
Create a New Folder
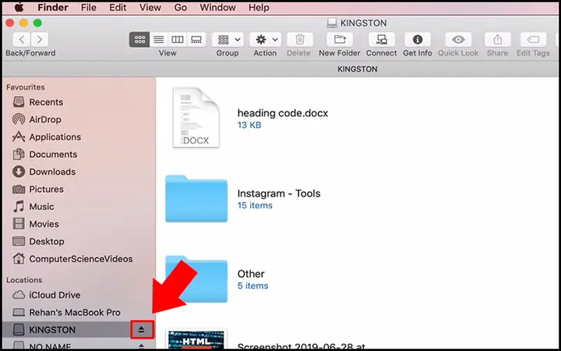[340, 40]
